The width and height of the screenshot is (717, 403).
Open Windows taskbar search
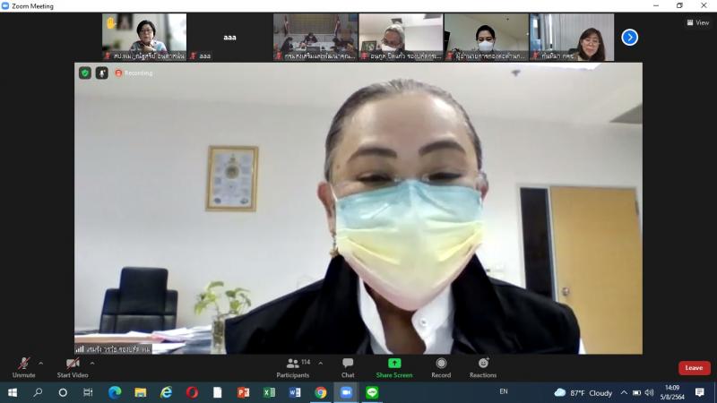click(38, 392)
